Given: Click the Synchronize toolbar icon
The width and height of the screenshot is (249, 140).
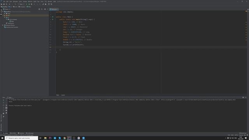Looking at the screenshot, I should (7, 4).
